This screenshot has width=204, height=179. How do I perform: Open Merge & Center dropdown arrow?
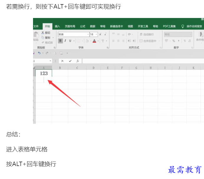click(159, 41)
